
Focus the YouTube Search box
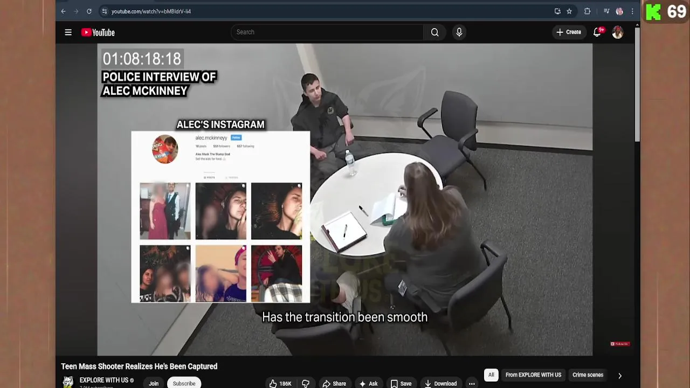[327, 32]
